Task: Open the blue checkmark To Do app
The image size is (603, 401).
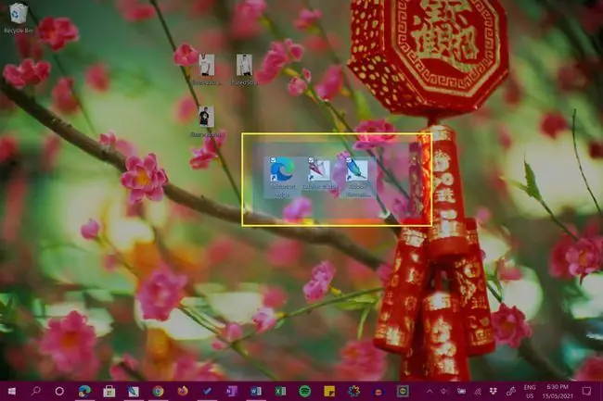Action: pyautogui.click(x=207, y=391)
